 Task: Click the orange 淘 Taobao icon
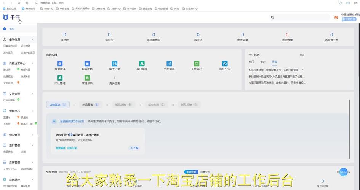pyautogui.click(x=336, y=17)
